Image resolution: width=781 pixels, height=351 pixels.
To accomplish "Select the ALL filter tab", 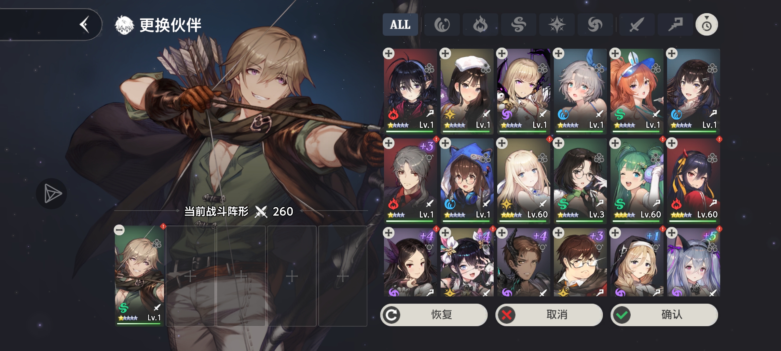I will (x=400, y=25).
